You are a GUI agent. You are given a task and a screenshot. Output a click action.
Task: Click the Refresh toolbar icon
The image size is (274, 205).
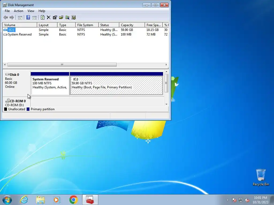43,17
